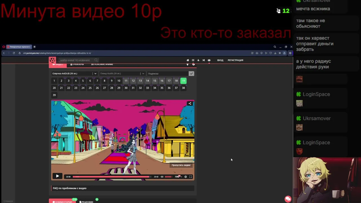Open the video player settings gear
Viewport: 361px width, 203px height.
186,177
